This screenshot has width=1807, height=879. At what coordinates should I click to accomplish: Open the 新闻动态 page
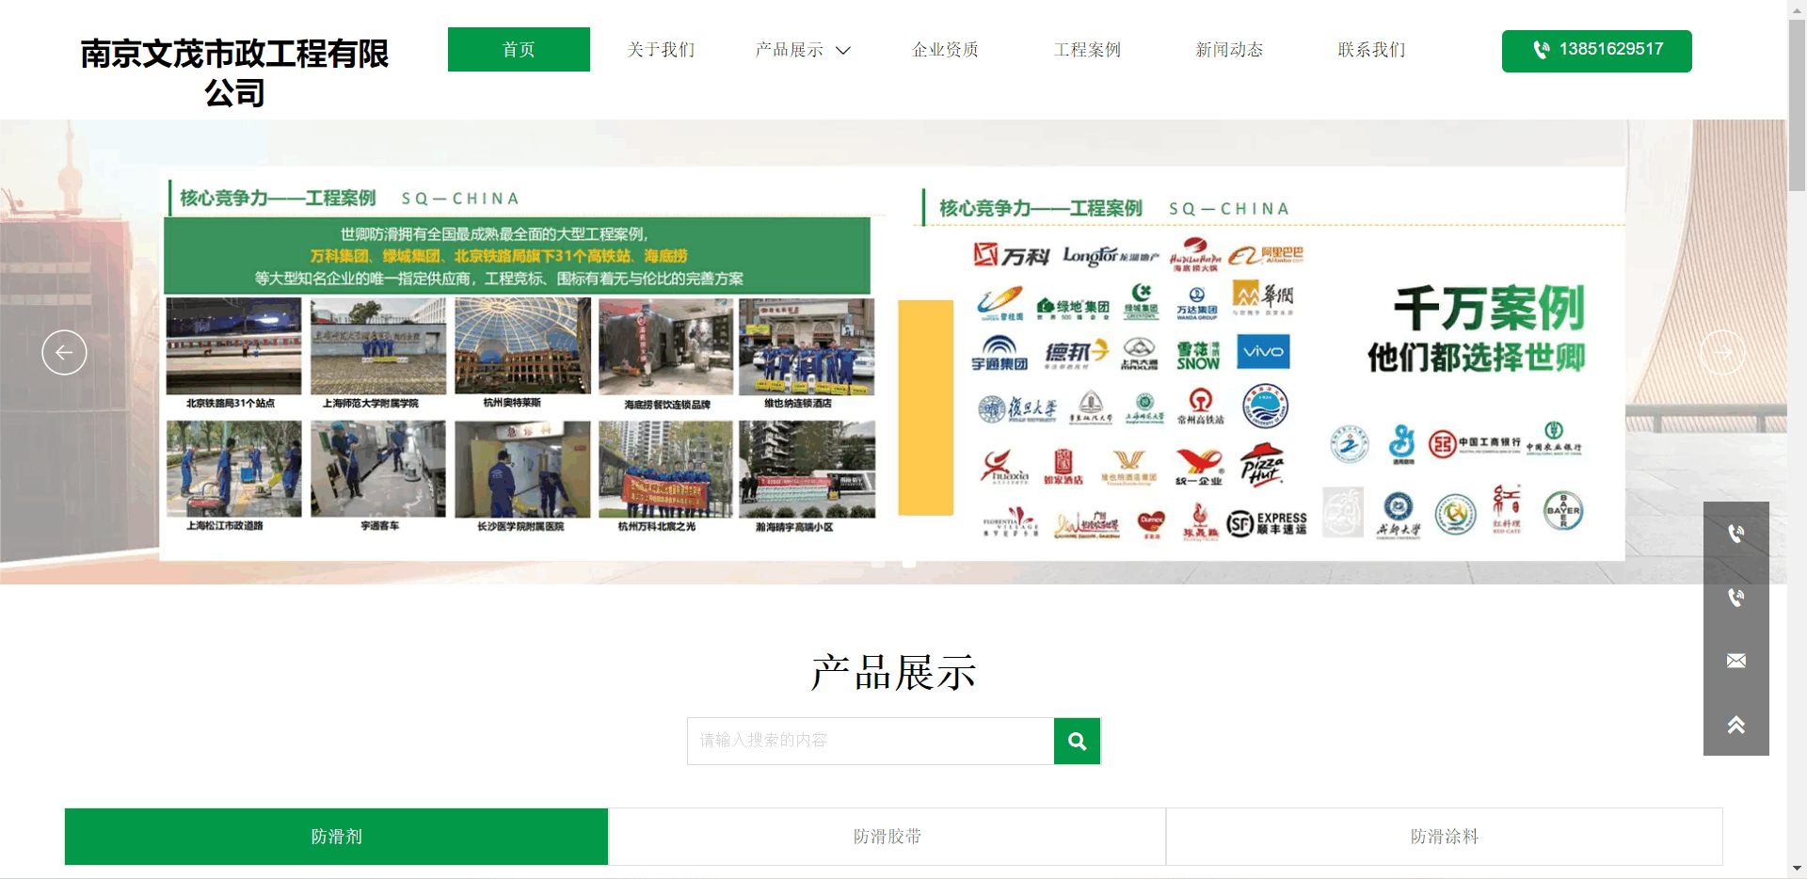coord(1229,49)
